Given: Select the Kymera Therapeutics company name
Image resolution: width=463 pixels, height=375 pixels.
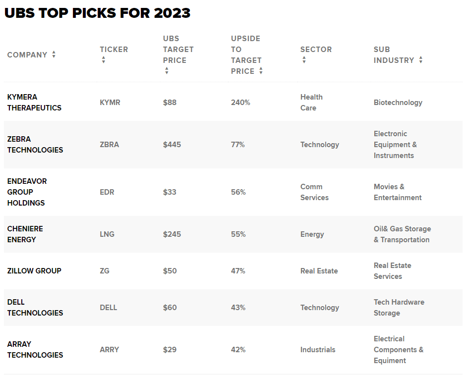Looking at the screenshot, I should (34, 103).
